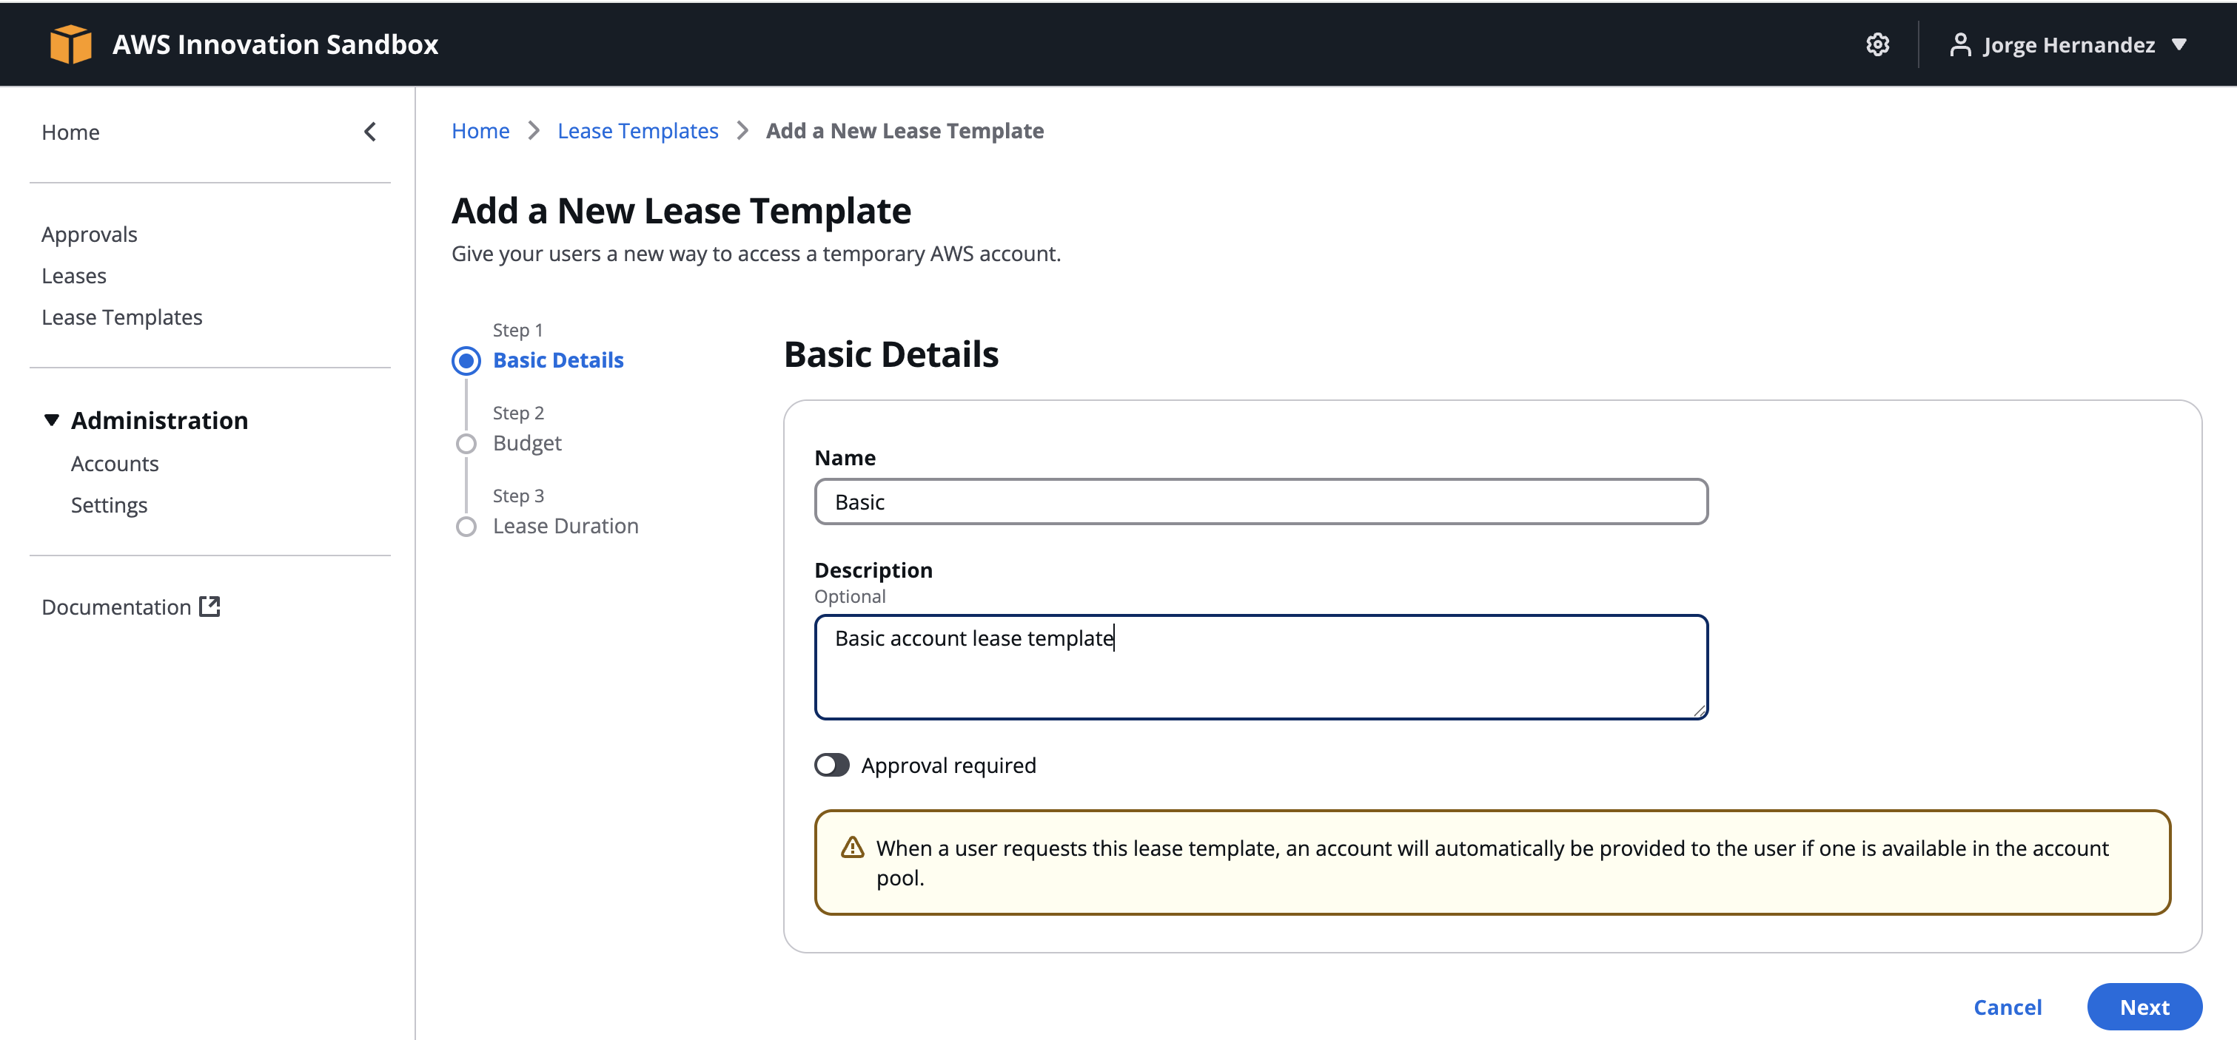Viewport: 2237px width, 1040px height.
Task: Open settings via the gear icon
Action: point(1877,44)
